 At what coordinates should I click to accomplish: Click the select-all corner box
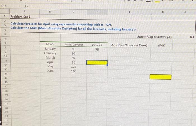click(5, 11)
